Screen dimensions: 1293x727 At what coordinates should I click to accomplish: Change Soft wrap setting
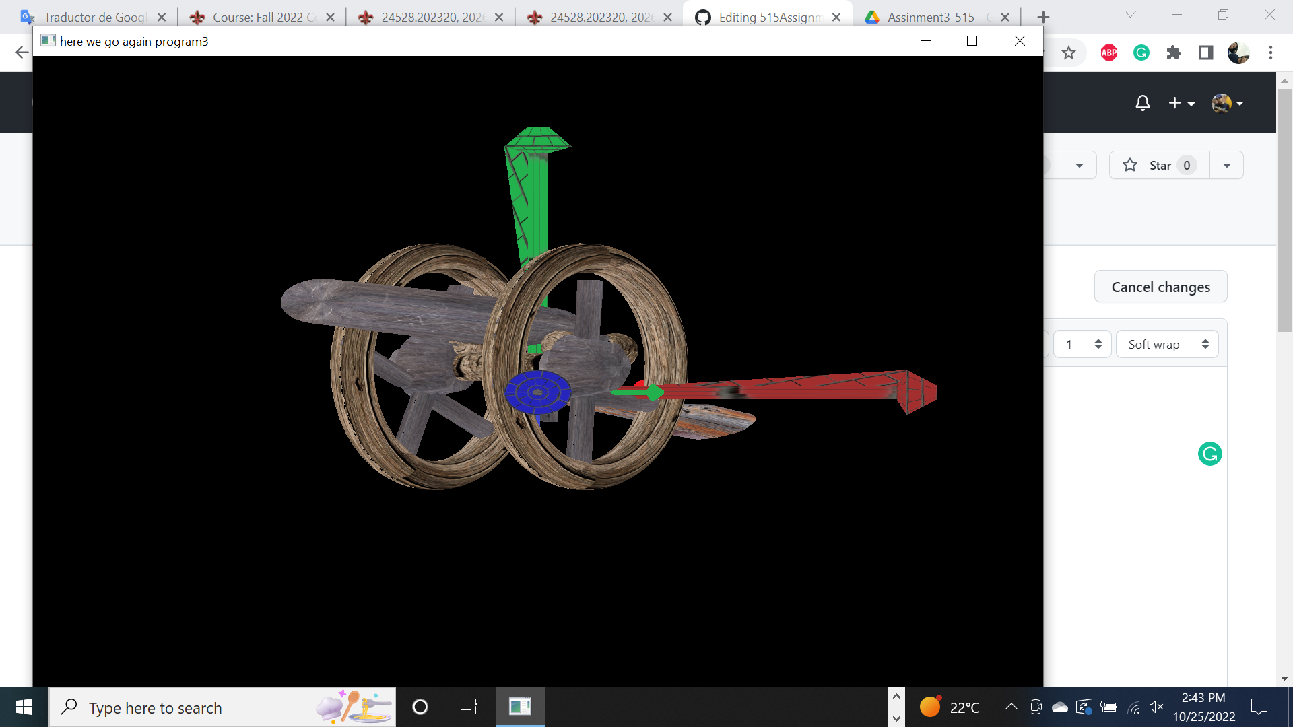click(x=1166, y=344)
